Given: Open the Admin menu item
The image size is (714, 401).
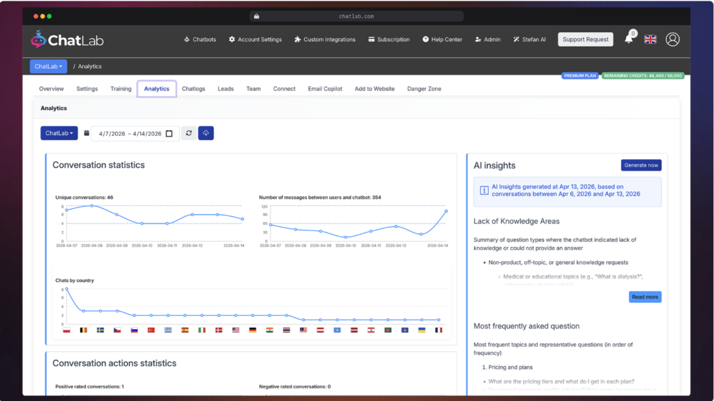Looking at the screenshot, I should pyautogui.click(x=487, y=40).
